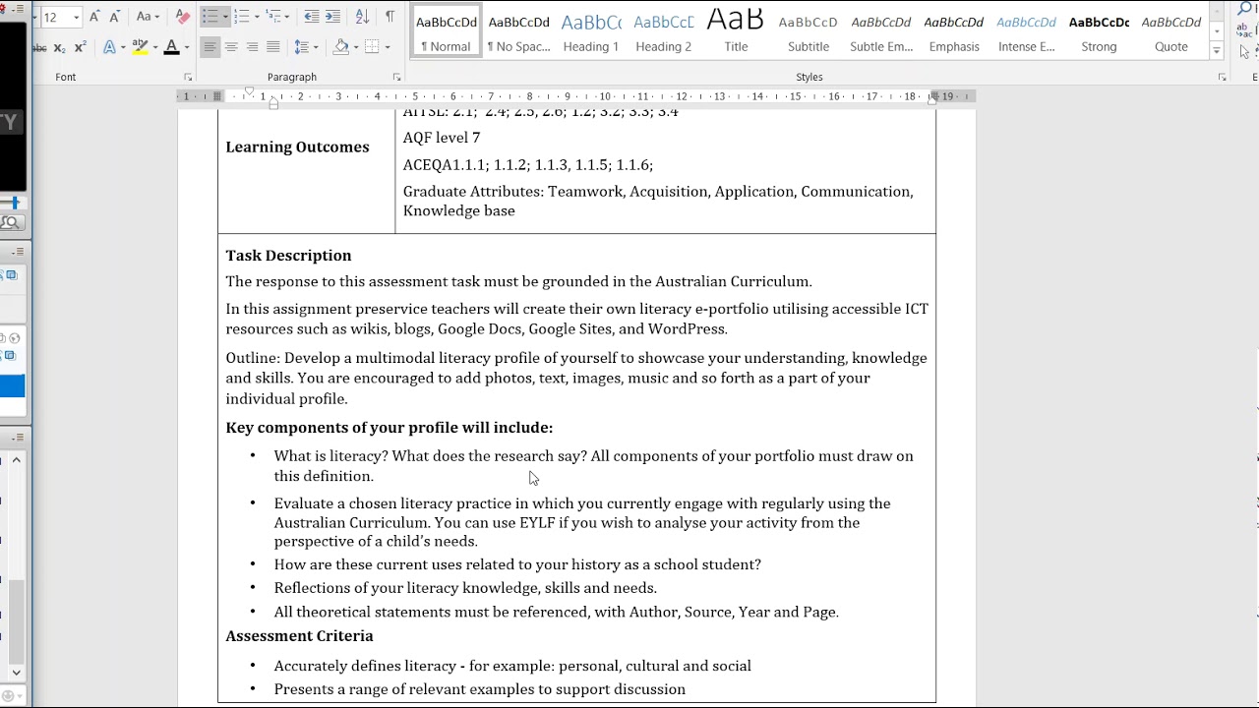Apply the Title style

tap(736, 32)
